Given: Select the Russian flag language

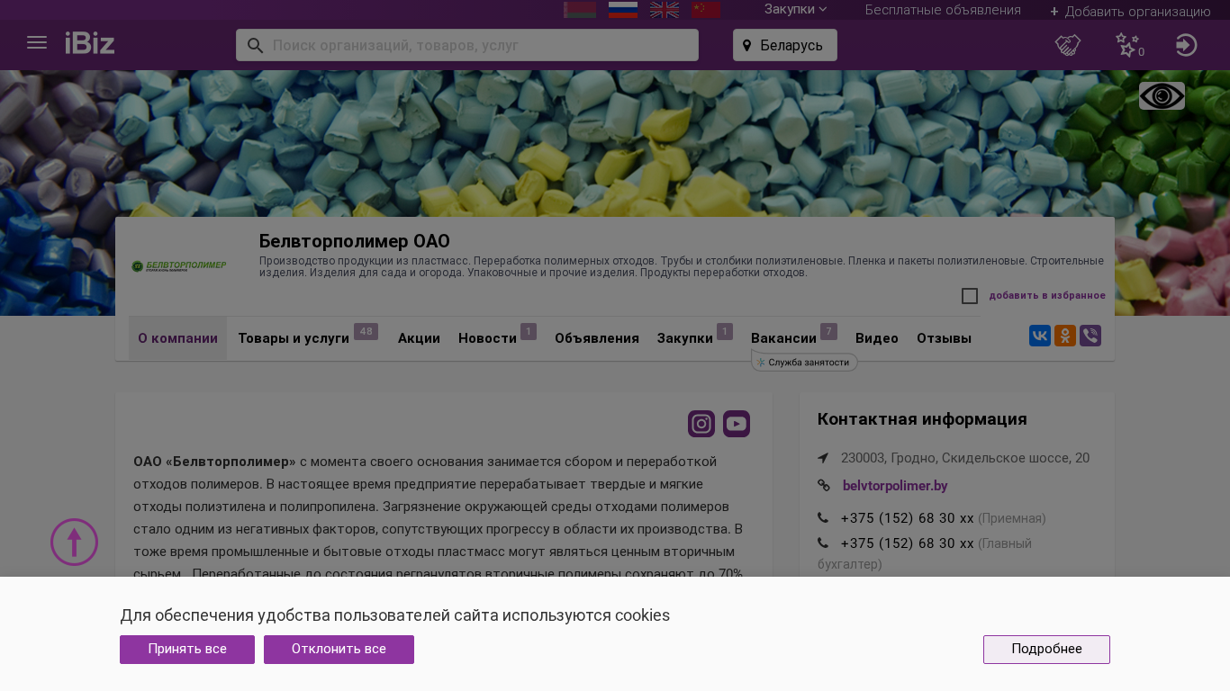Looking at the screenshot, I should point(623,9).
